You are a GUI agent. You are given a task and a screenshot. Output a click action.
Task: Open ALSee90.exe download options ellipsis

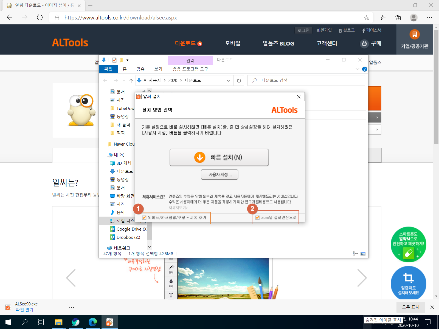coord(71,307)
